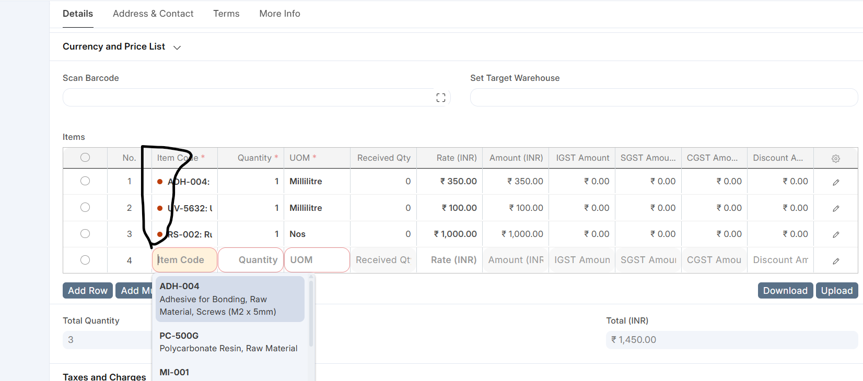Edit row 4 with pencil icon
863x381 pixels.
pos(836,260)
